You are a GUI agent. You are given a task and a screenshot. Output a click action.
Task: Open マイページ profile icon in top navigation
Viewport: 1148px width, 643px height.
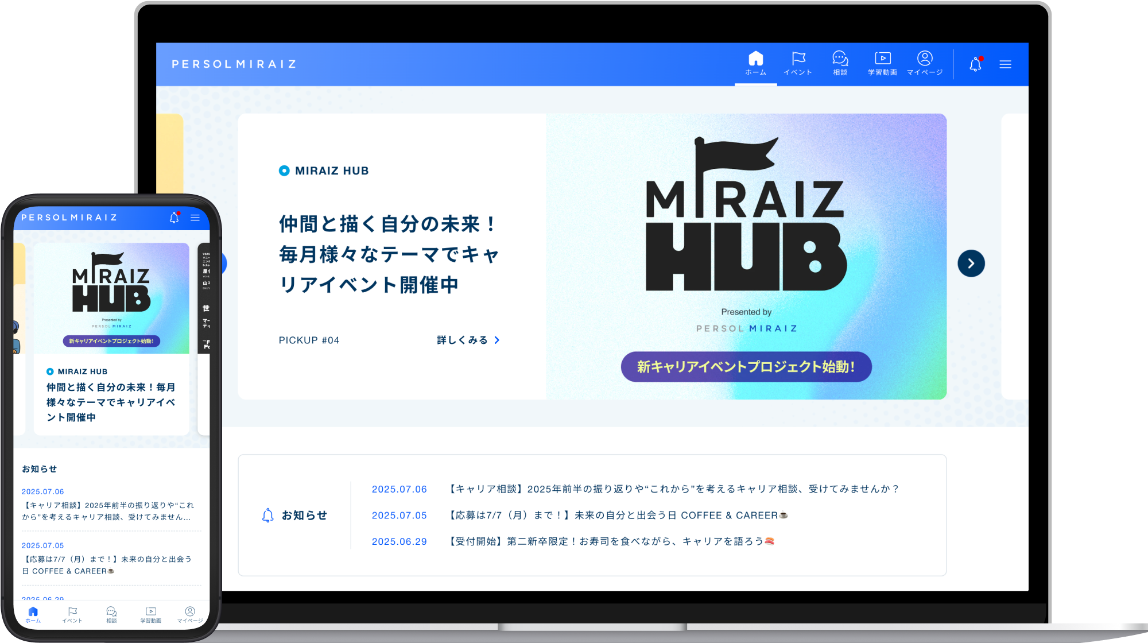click(925, 63)
